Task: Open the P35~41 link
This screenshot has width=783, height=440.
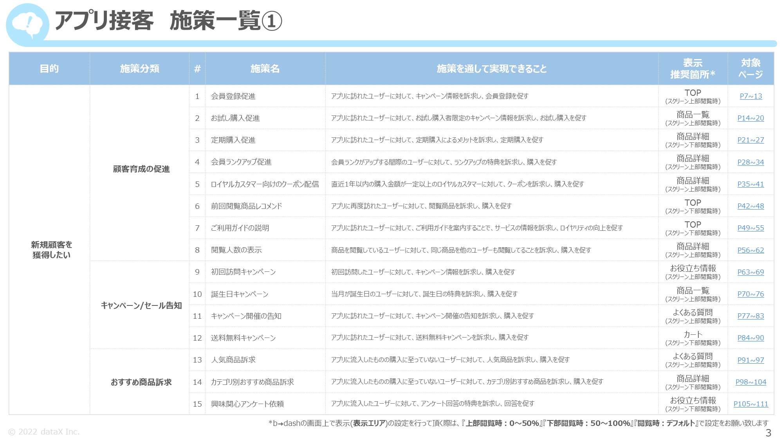Action: click(751, 184)
